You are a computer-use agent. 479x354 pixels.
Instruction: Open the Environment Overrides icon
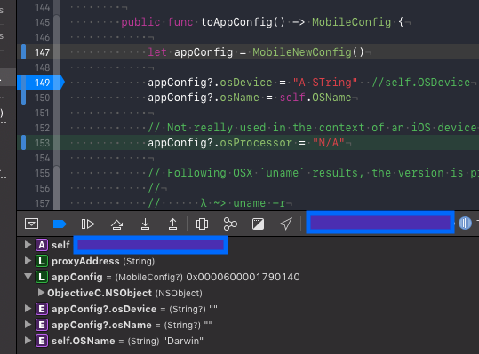point(258,224)
